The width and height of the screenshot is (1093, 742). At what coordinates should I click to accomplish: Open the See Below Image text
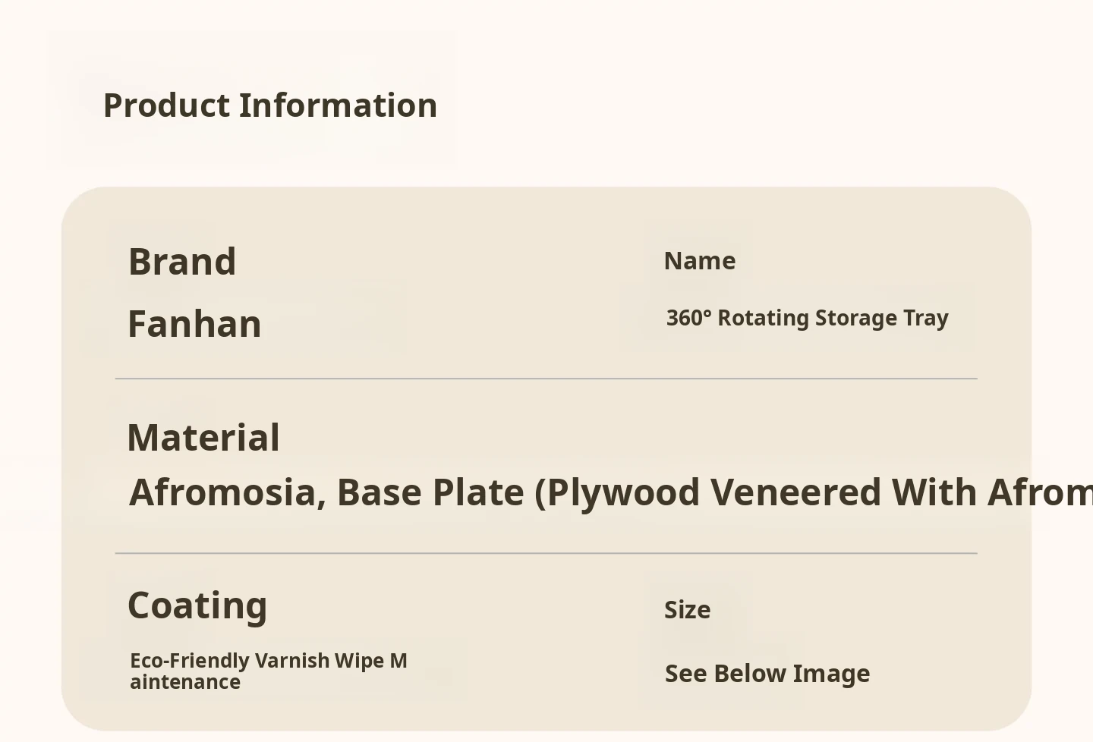pyautogui.click(x=767, y=674)
